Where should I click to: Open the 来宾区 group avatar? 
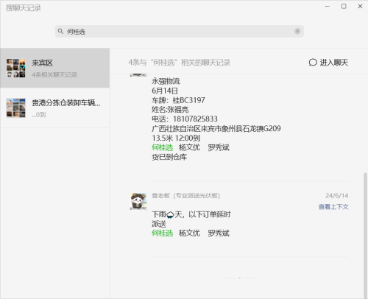[16, 68]
